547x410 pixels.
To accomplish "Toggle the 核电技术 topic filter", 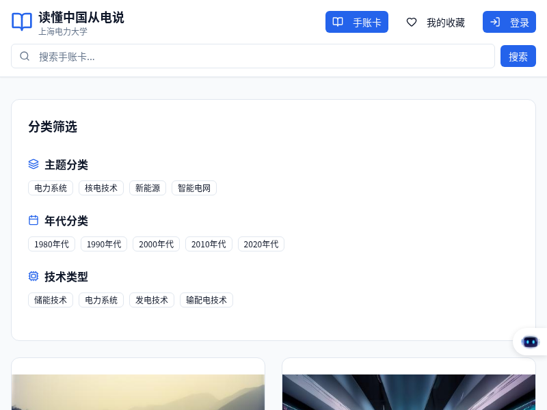I will click(101, 188).
